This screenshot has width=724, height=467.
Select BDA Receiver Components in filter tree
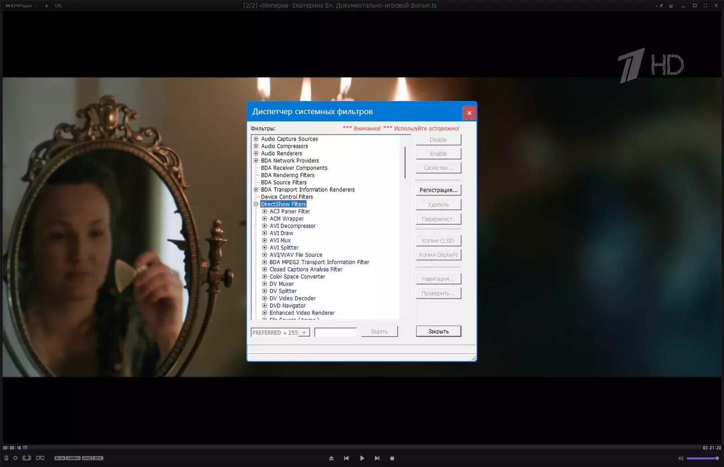pos(294,168)
